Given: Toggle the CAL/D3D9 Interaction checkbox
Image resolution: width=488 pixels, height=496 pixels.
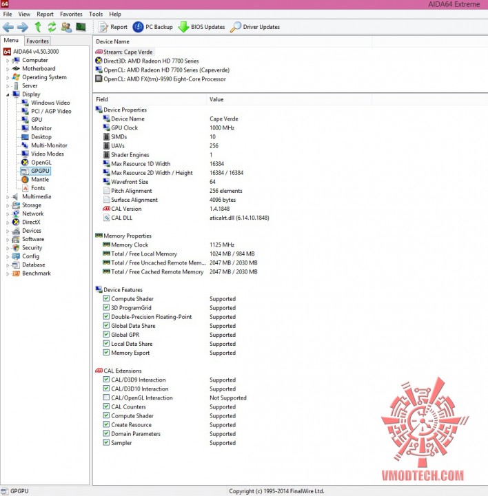Looking at the screenshot, I should [106, 380].
